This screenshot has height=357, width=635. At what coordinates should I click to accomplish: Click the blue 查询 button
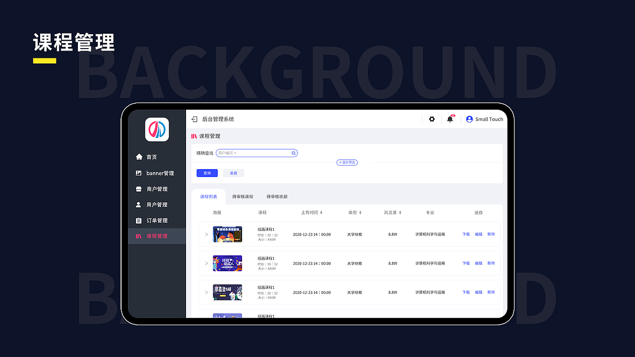(207, 173)
